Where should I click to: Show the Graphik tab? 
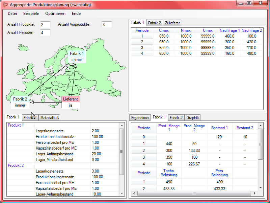pyautogui.click(x=193, y=118)
